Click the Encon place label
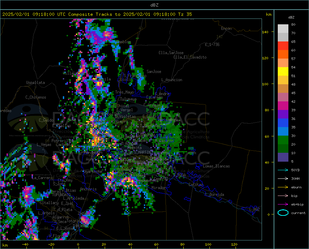 pyautogui.click(x=226, y=28)
